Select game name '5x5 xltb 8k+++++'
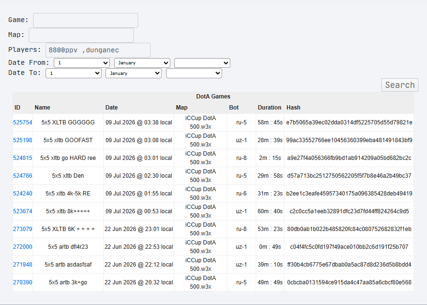Viewport: 427px width, 305px height. pyautogui.click(x=68, y=211)
